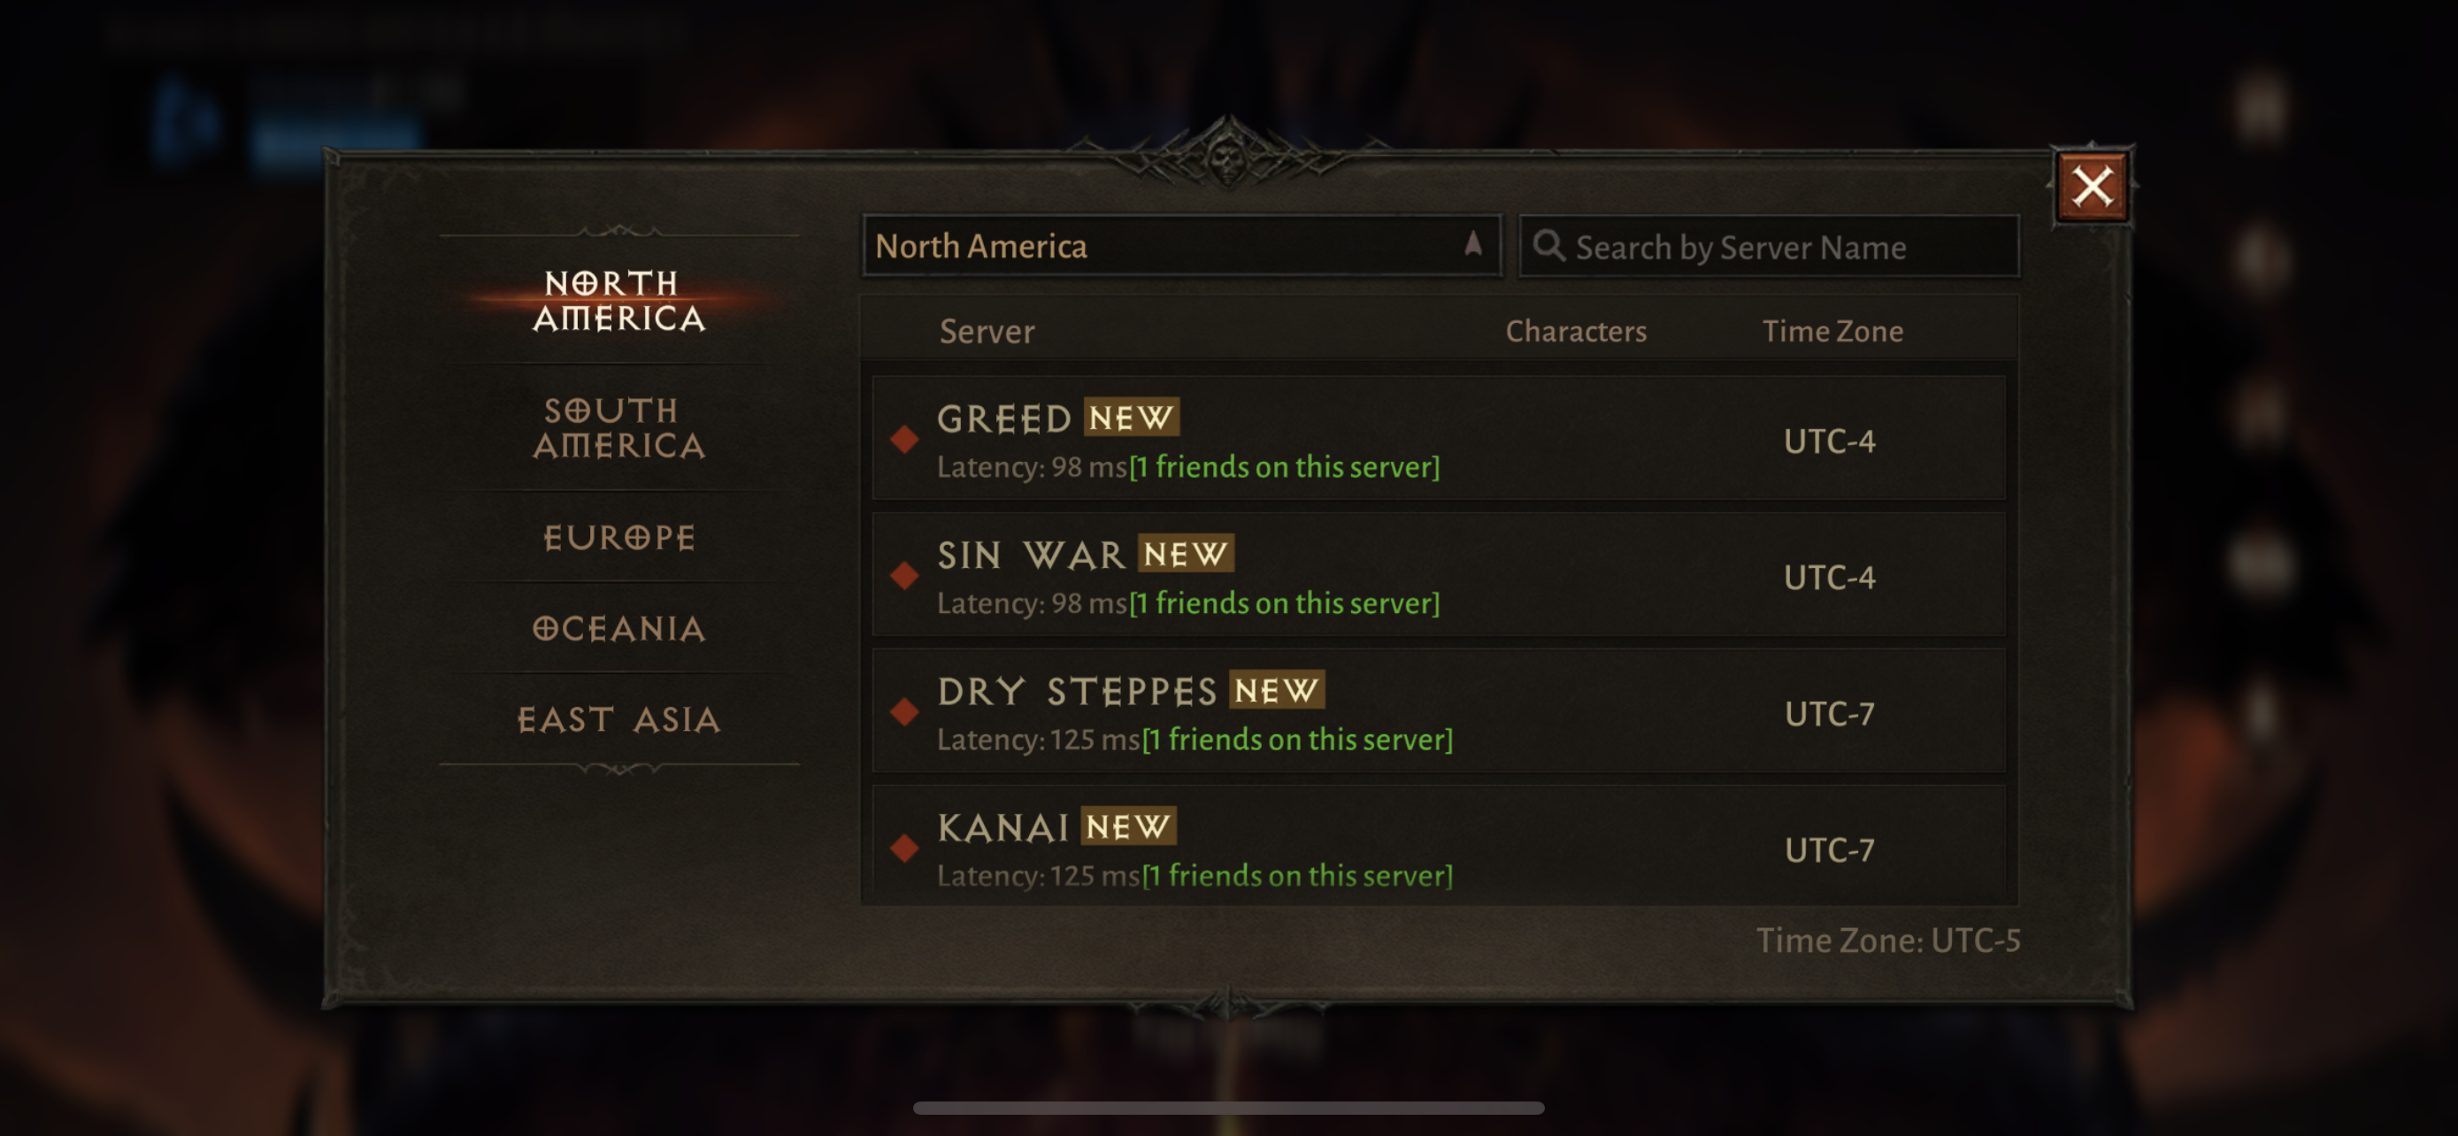Screen dimensions: 2458x1136
Task: Select the Oceania region icon
Action: 618,626
